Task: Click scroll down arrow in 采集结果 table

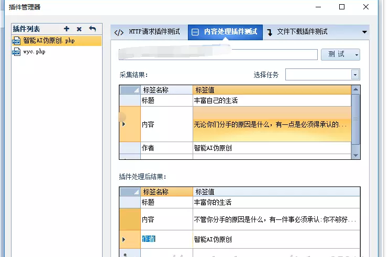Action: pyautogui.click(x=355, y=155)
